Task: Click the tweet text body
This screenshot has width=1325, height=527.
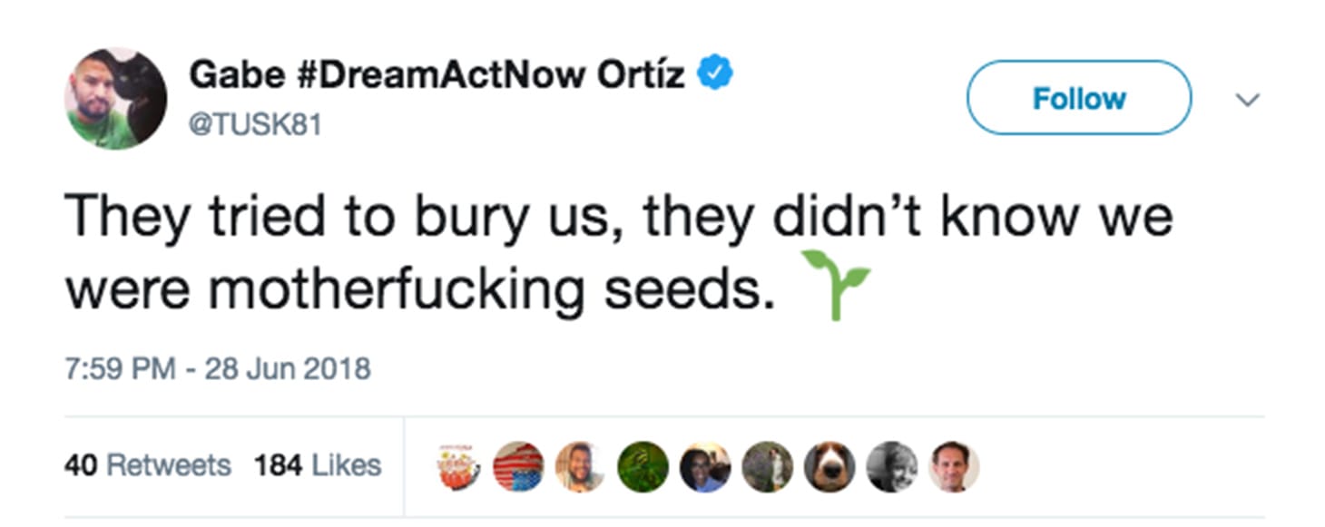Action: point(545,249)
